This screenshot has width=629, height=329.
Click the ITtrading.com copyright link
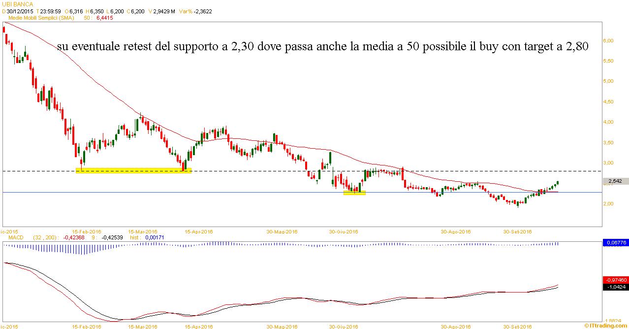(606, 326)
